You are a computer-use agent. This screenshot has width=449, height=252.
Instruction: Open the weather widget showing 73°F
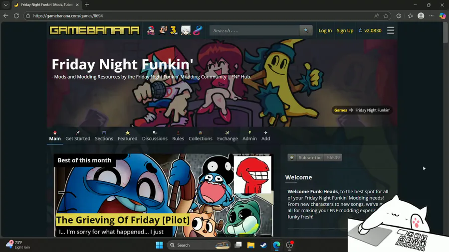pyautogui.click(x=18, y=245)
